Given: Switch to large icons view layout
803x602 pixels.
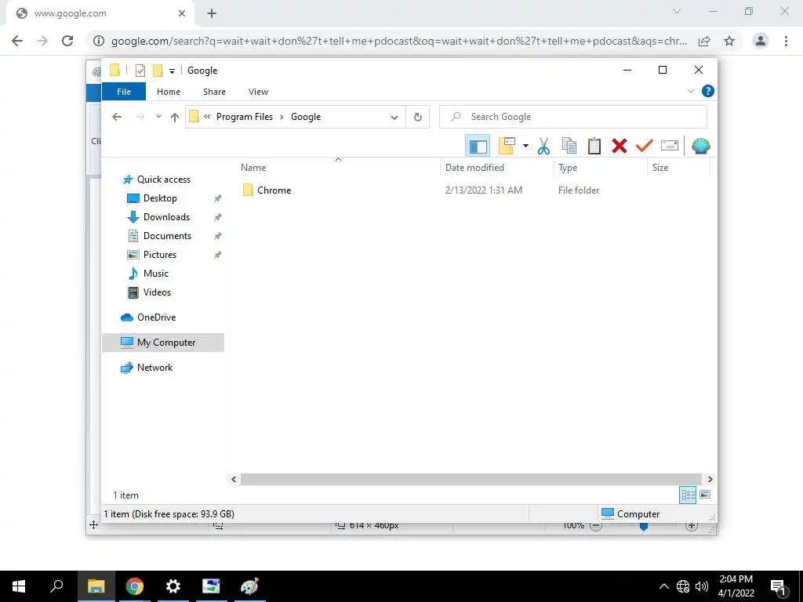Looking at the screenshot, I should click(x=705, y=495).
